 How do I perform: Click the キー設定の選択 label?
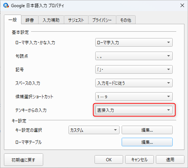[x=29, y=130]
